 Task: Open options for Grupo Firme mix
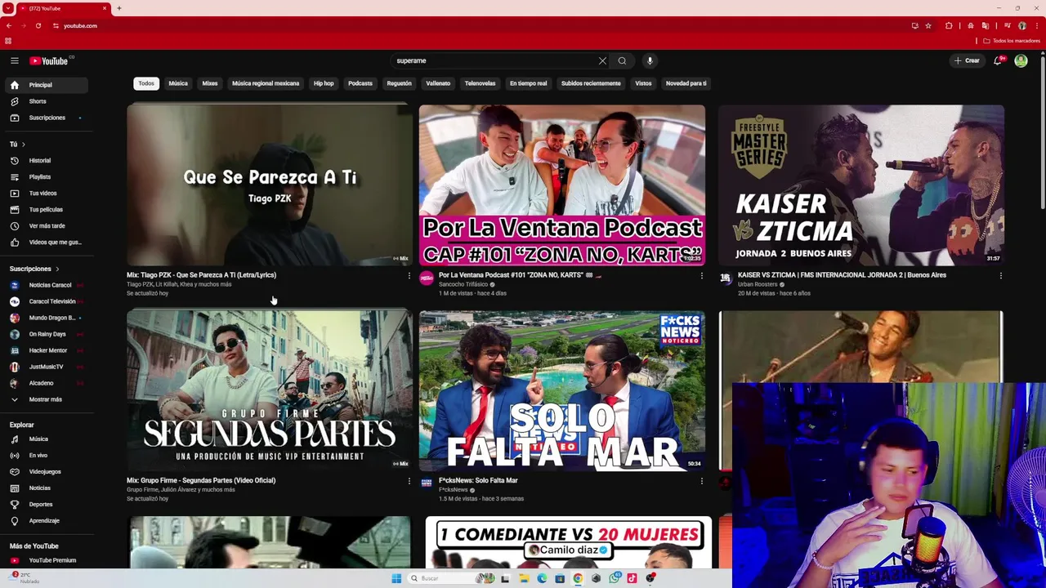[409, 481]
